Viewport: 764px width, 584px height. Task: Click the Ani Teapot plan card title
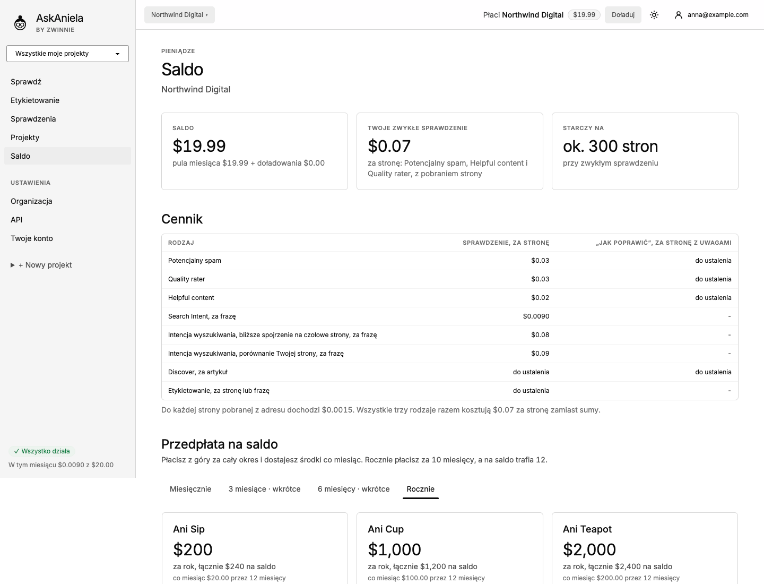coord(587,529)
